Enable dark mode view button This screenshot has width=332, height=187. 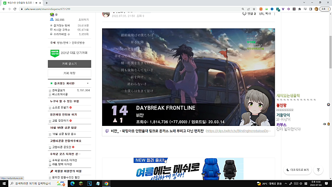click(298, 170)
